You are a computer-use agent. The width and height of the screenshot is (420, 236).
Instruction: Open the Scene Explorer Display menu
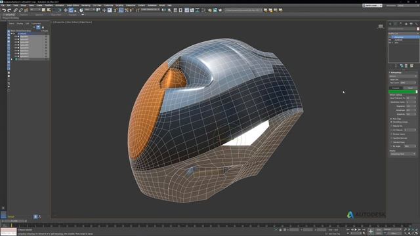click(x=20, y=24)
